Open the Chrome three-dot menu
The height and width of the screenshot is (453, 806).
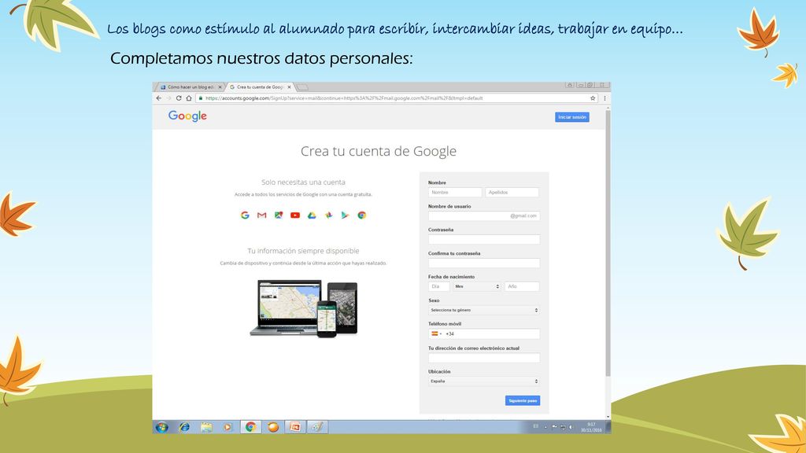coord(604,98)
